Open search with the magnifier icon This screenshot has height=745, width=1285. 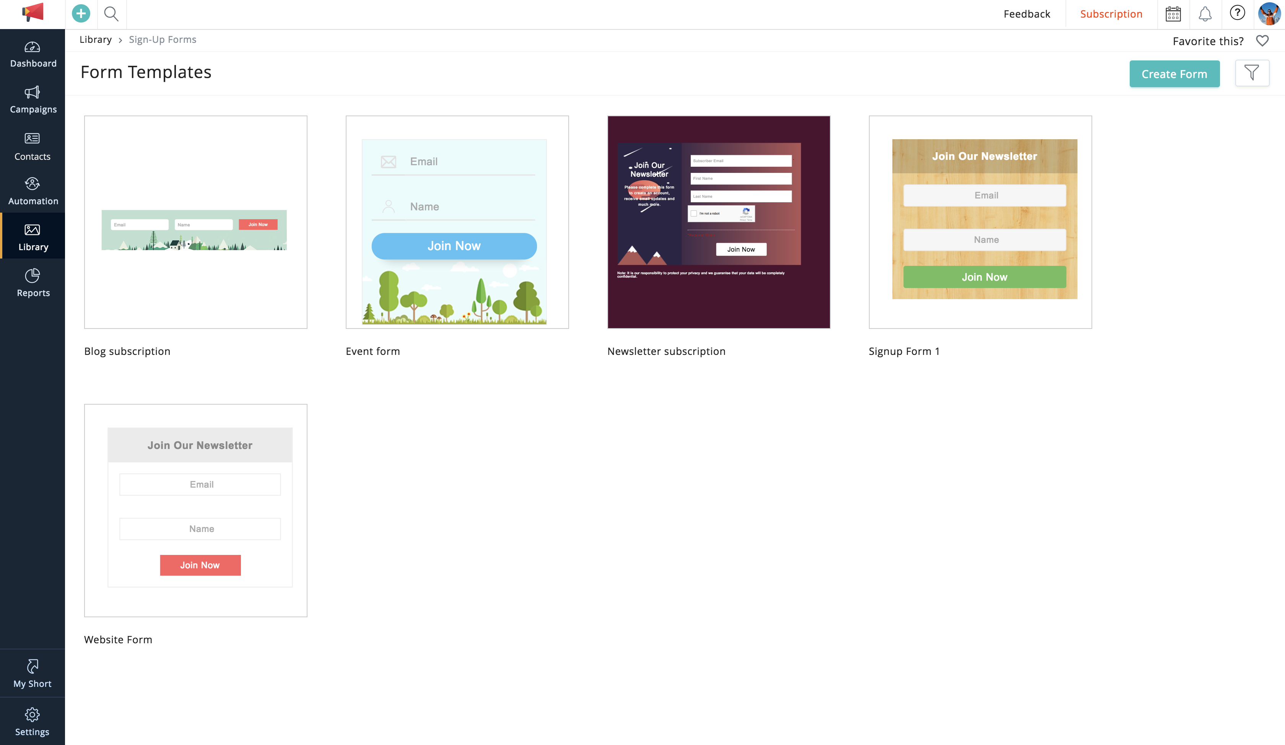(x=111, y=14)
